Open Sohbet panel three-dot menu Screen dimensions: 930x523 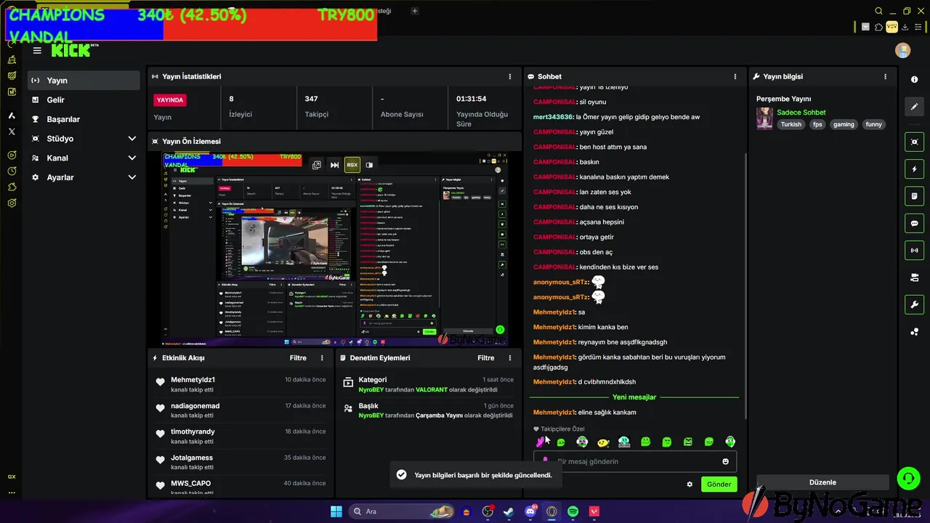click(735, 76)
